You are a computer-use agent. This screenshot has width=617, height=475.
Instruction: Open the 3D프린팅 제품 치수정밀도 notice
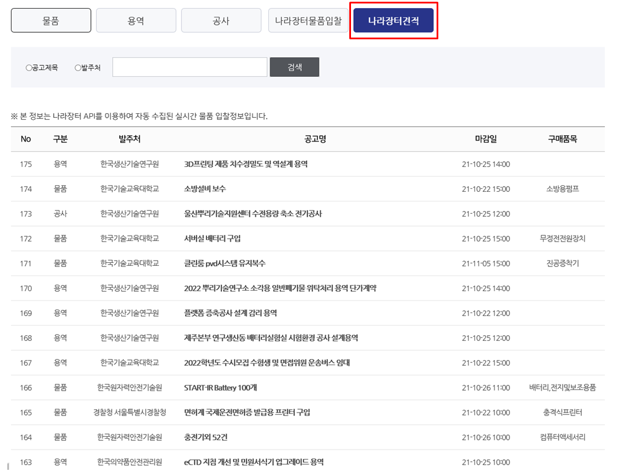pyautogui.click(x=246, y=164)
